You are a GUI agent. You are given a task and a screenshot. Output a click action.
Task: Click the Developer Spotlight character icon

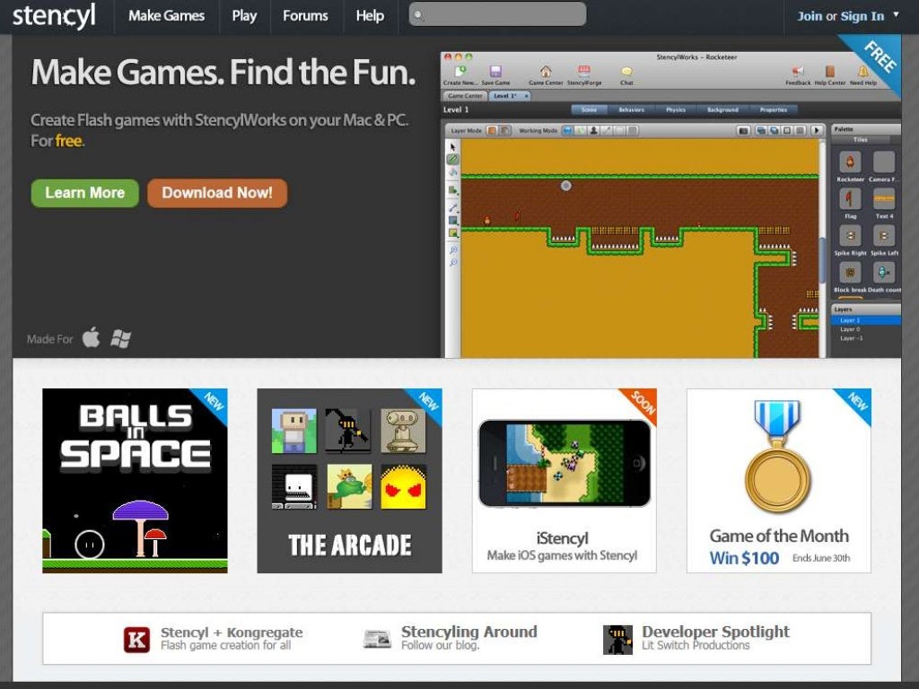[617, 639]
